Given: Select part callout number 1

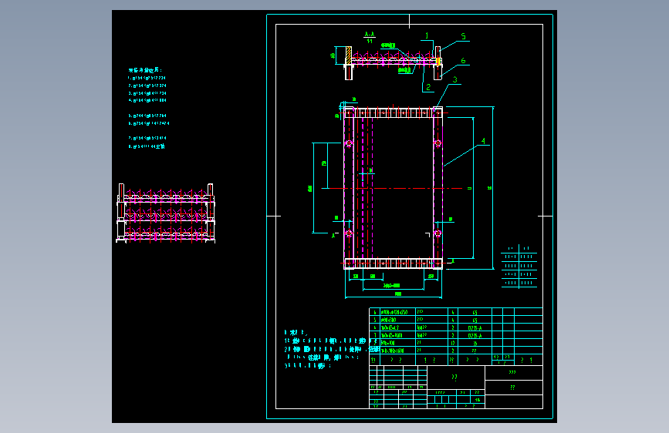Looking at the screenshot, I should point(427,35).
